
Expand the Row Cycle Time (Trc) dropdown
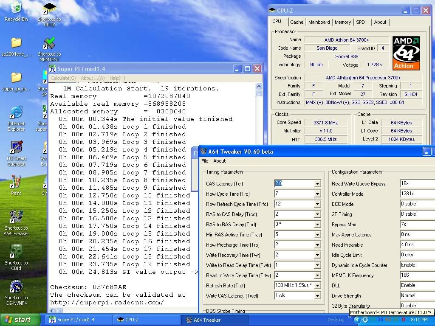coord(317,194)
